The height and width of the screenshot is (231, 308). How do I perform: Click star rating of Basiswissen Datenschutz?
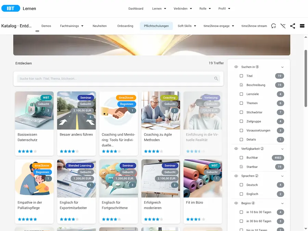[x=27, y=151]
